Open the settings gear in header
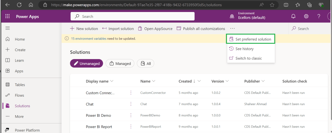This screenshot has height=133, width=332. 306,16
